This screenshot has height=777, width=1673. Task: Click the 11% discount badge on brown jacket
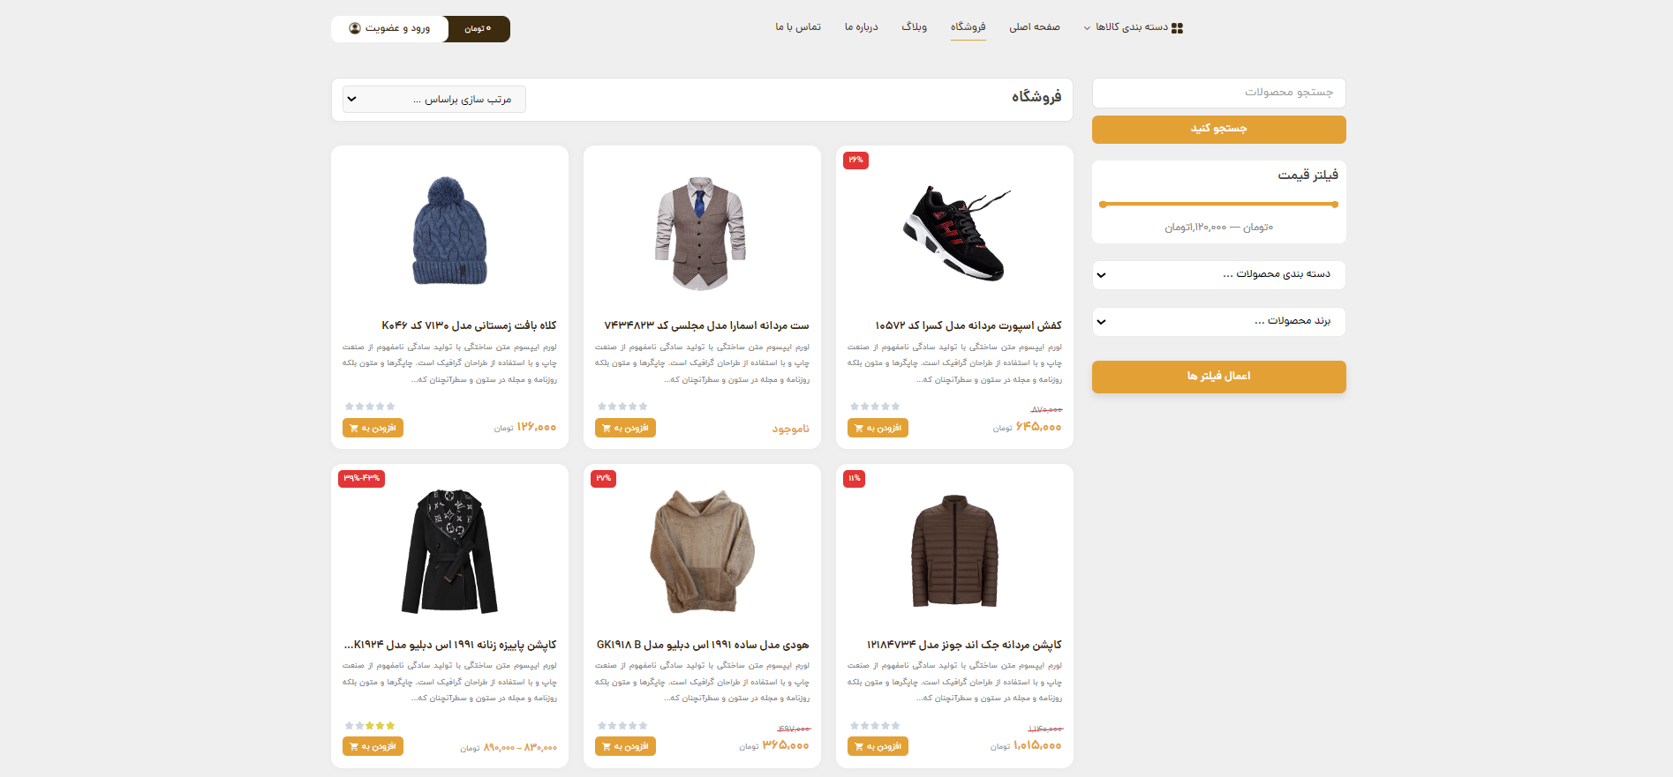coord(854,479)
